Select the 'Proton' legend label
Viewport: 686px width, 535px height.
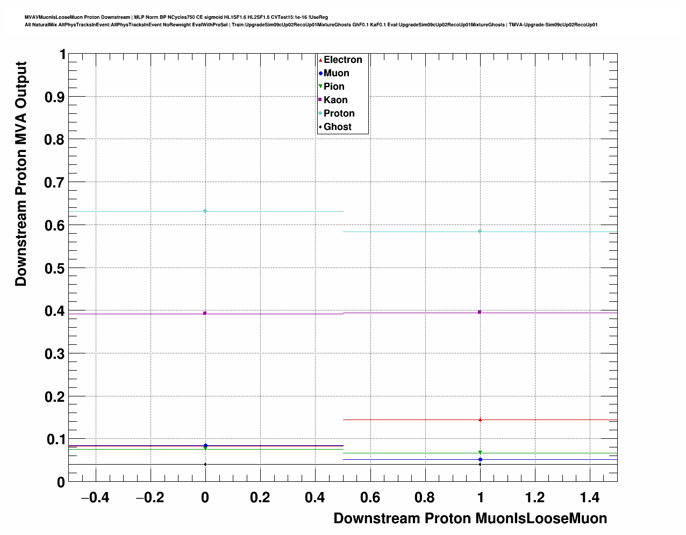tap(339, 113)
